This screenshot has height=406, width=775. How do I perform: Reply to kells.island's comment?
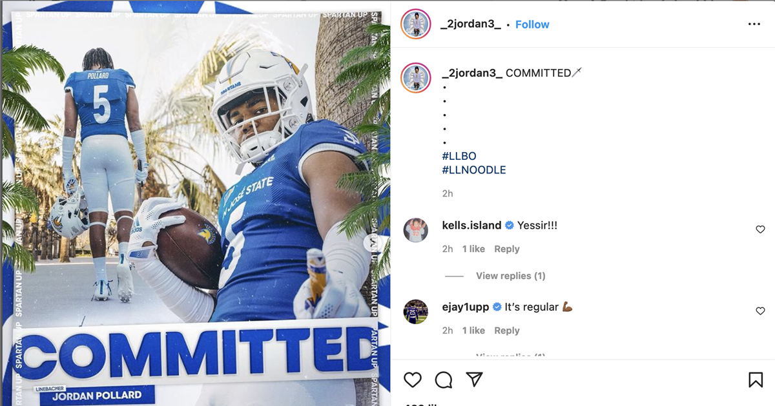[507, 249]
